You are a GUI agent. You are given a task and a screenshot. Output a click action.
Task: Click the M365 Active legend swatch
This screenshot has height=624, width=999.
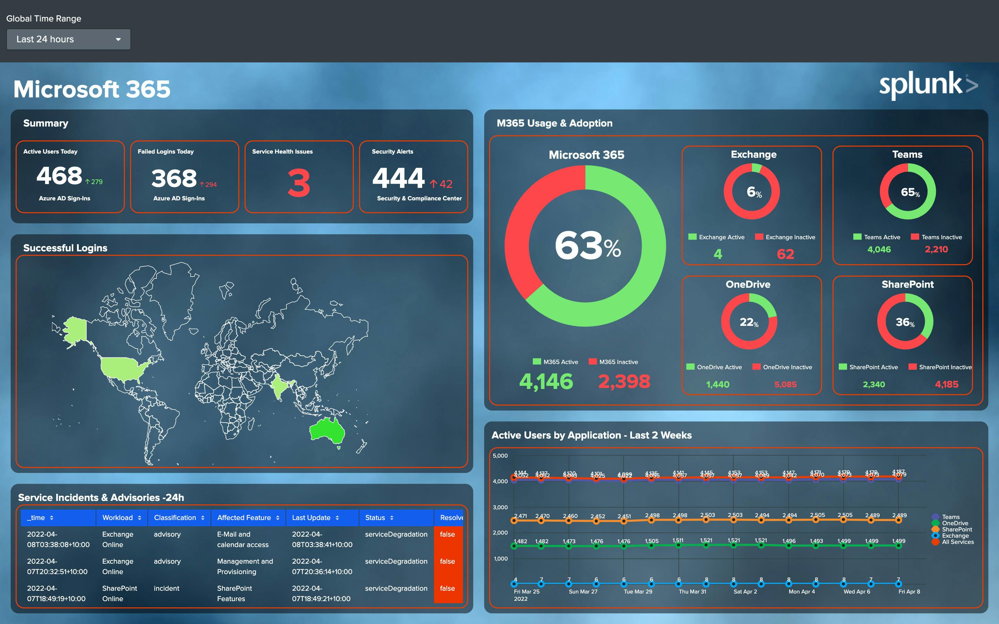tap(537, 362)
